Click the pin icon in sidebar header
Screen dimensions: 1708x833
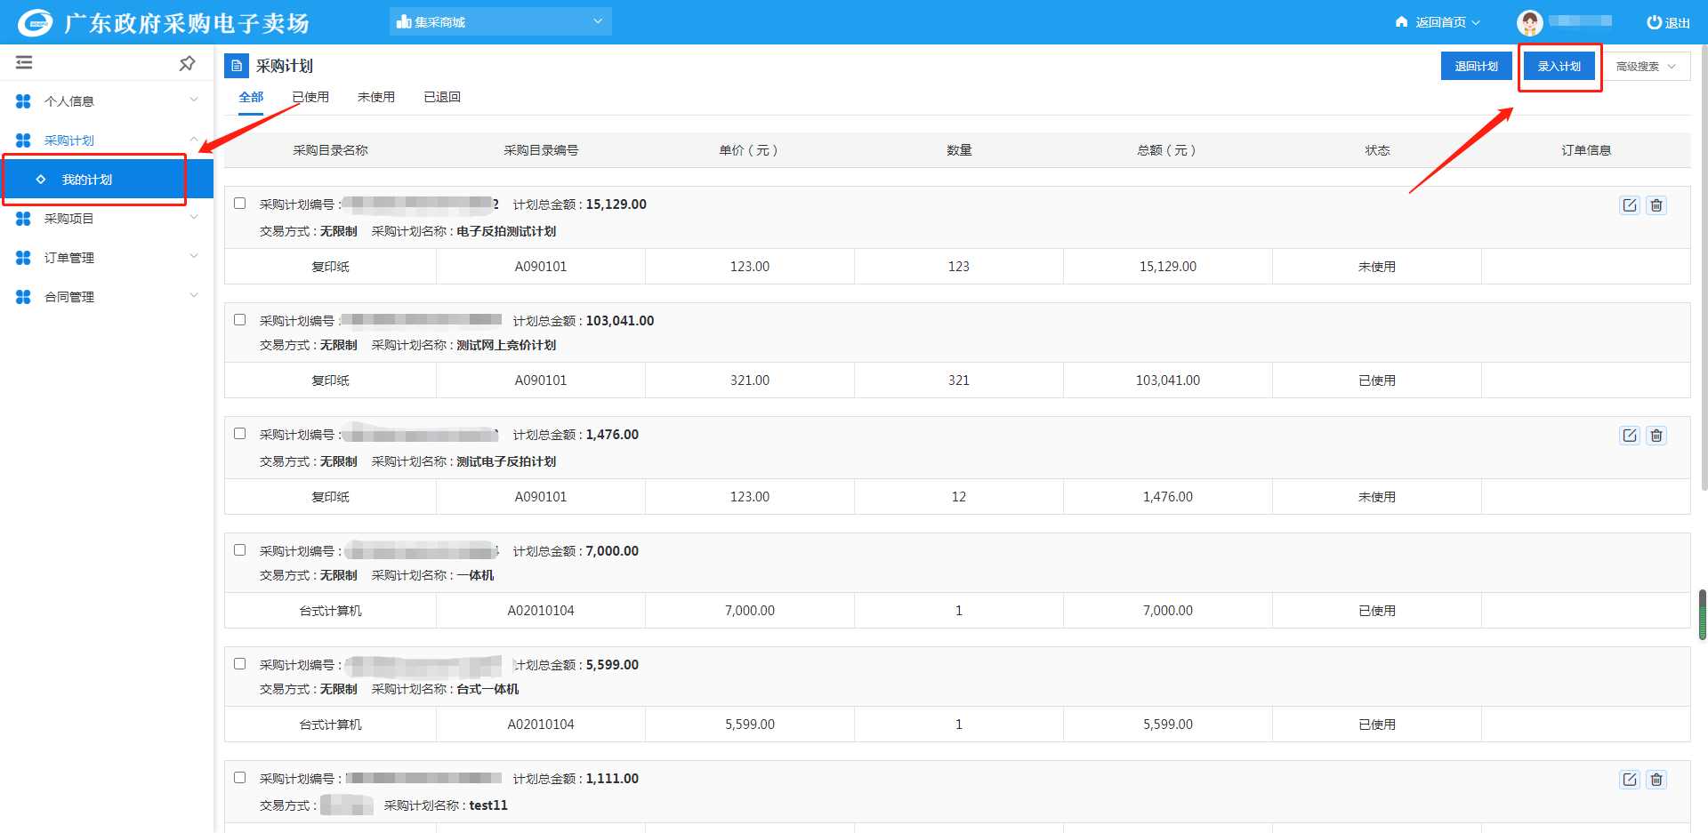(x=187, y=63)
